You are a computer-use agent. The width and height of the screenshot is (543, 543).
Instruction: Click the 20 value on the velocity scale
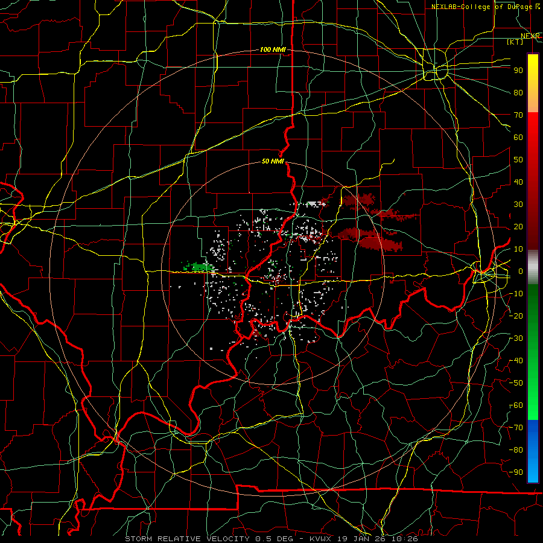518,226
